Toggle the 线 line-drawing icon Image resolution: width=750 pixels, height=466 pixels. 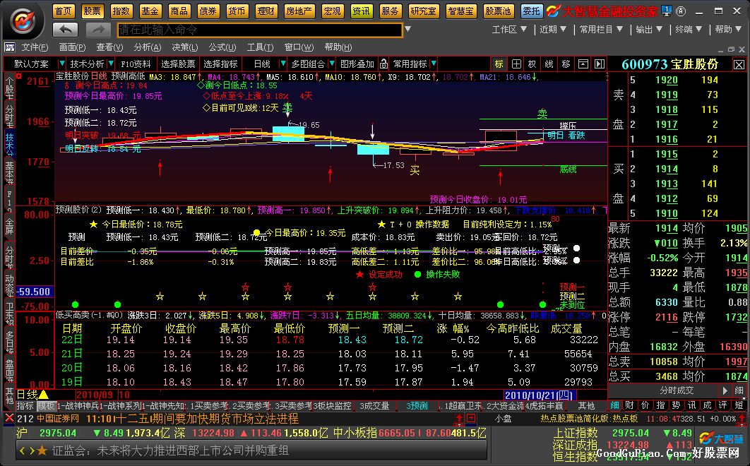tap(549, 64)
